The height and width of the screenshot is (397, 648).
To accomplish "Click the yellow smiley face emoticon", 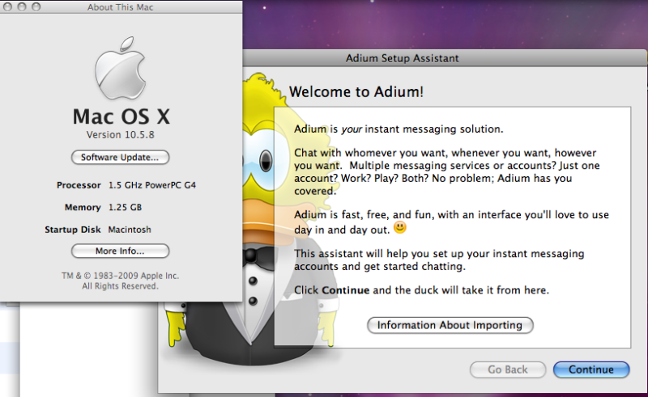I will tap(399, 227).
